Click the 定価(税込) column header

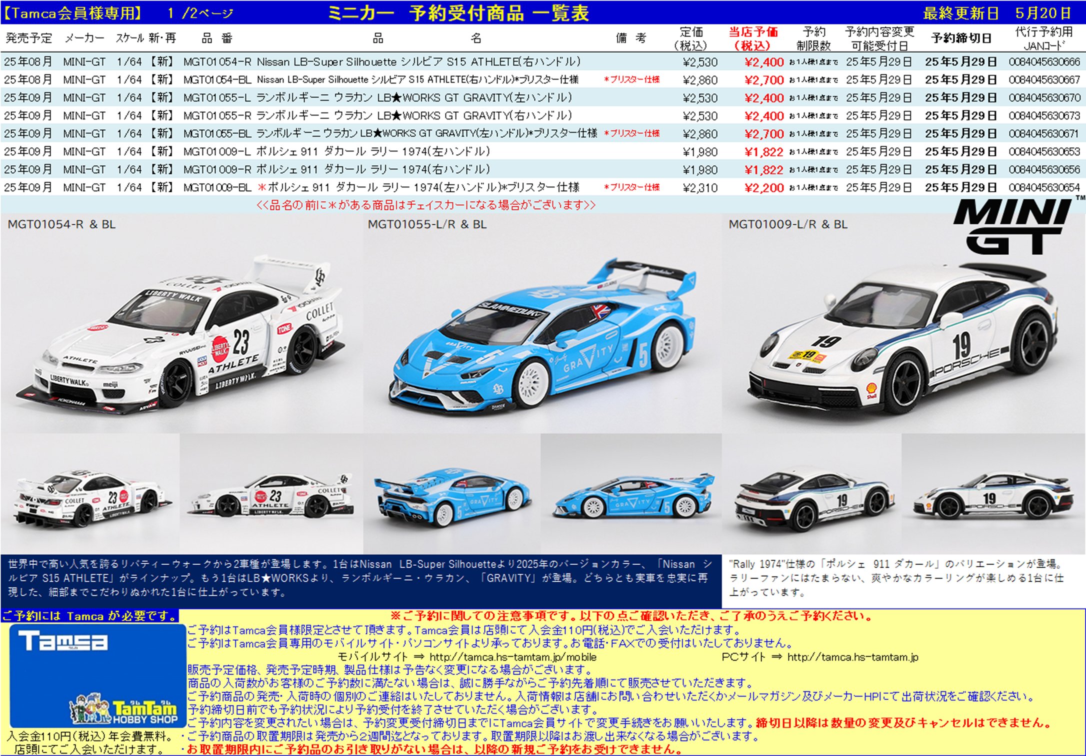click(691, 38)
